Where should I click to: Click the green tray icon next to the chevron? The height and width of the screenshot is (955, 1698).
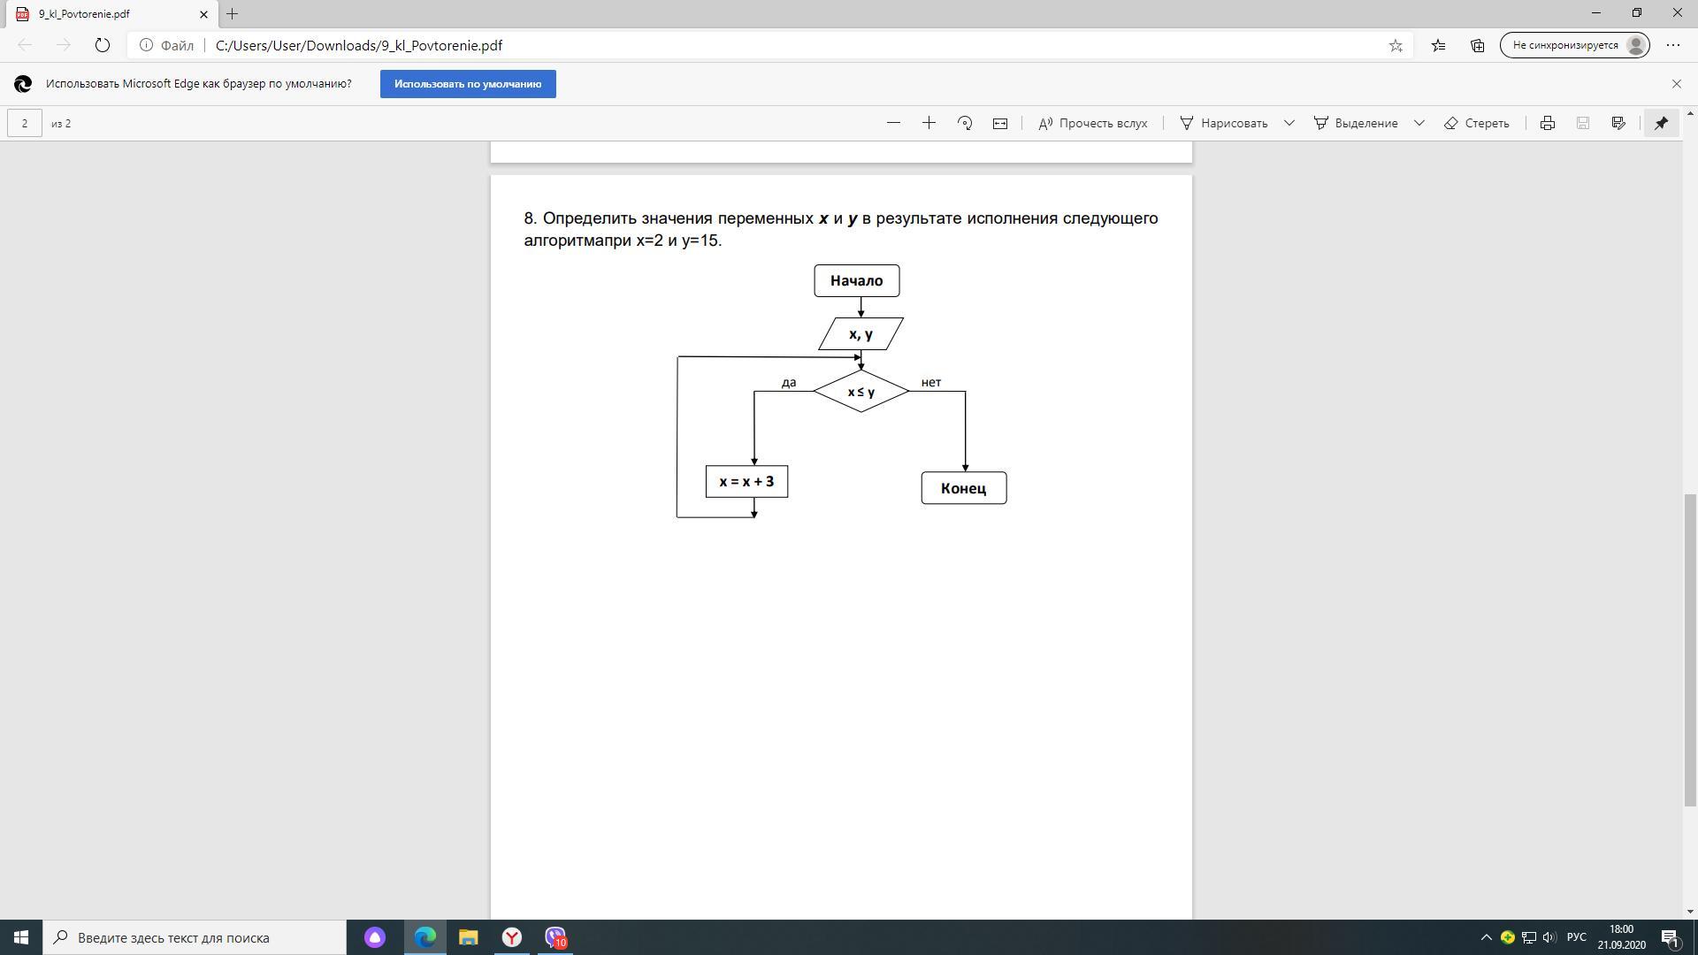tap(1507, 937)
